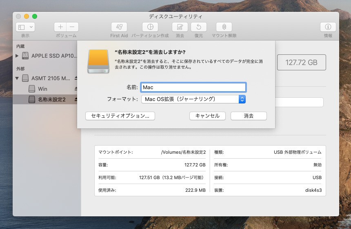Screen dimensions: 351x229
Task: Select the APPLE SSD internal disk
Action: pos(53,56)
